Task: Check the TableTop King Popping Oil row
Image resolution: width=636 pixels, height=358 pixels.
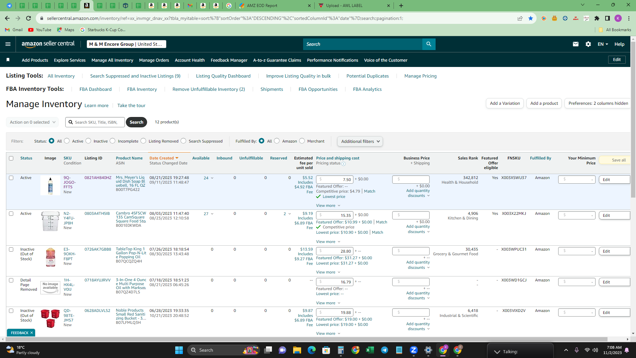Action: coord(11,250)
